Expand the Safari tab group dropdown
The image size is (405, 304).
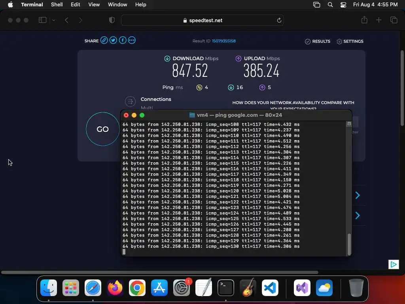click(54, 20)
